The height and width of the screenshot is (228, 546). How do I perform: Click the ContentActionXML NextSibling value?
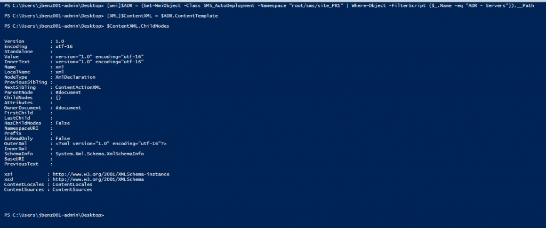pos(78,87)
